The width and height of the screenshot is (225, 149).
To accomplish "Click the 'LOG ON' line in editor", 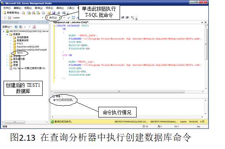I will [67, 55].
